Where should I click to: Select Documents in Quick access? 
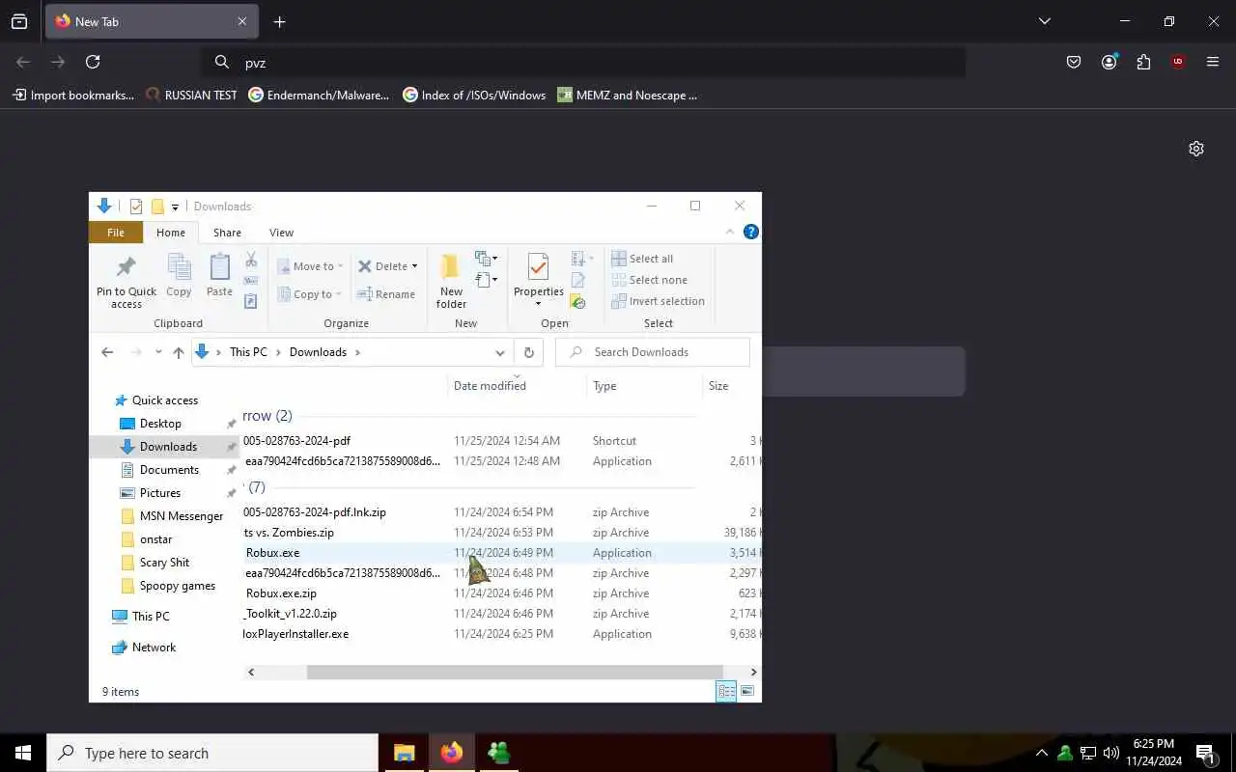(169, 470)
